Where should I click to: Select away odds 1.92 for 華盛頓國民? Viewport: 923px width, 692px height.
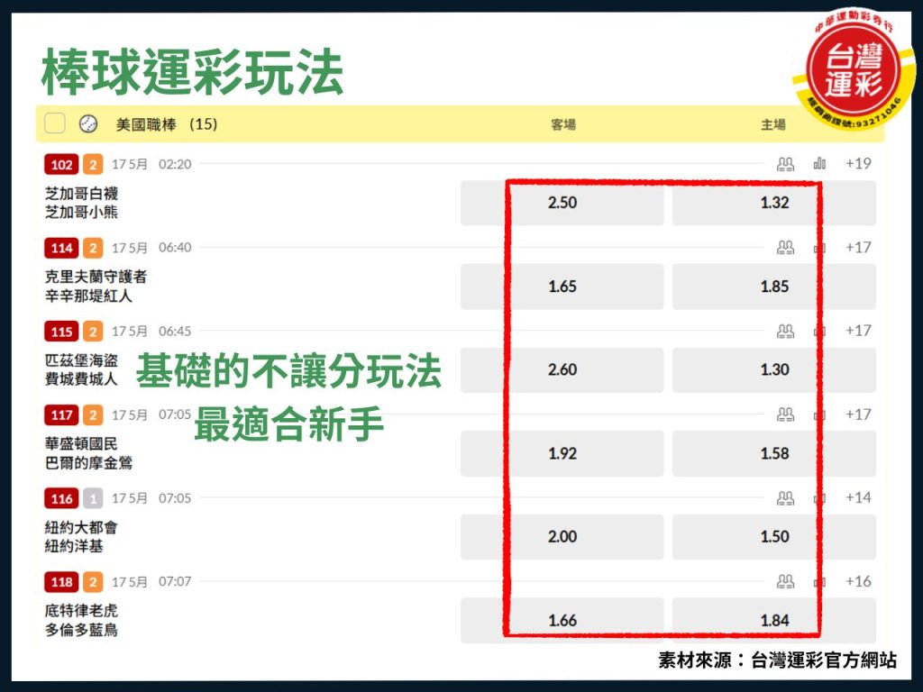[x=562, y=454]
